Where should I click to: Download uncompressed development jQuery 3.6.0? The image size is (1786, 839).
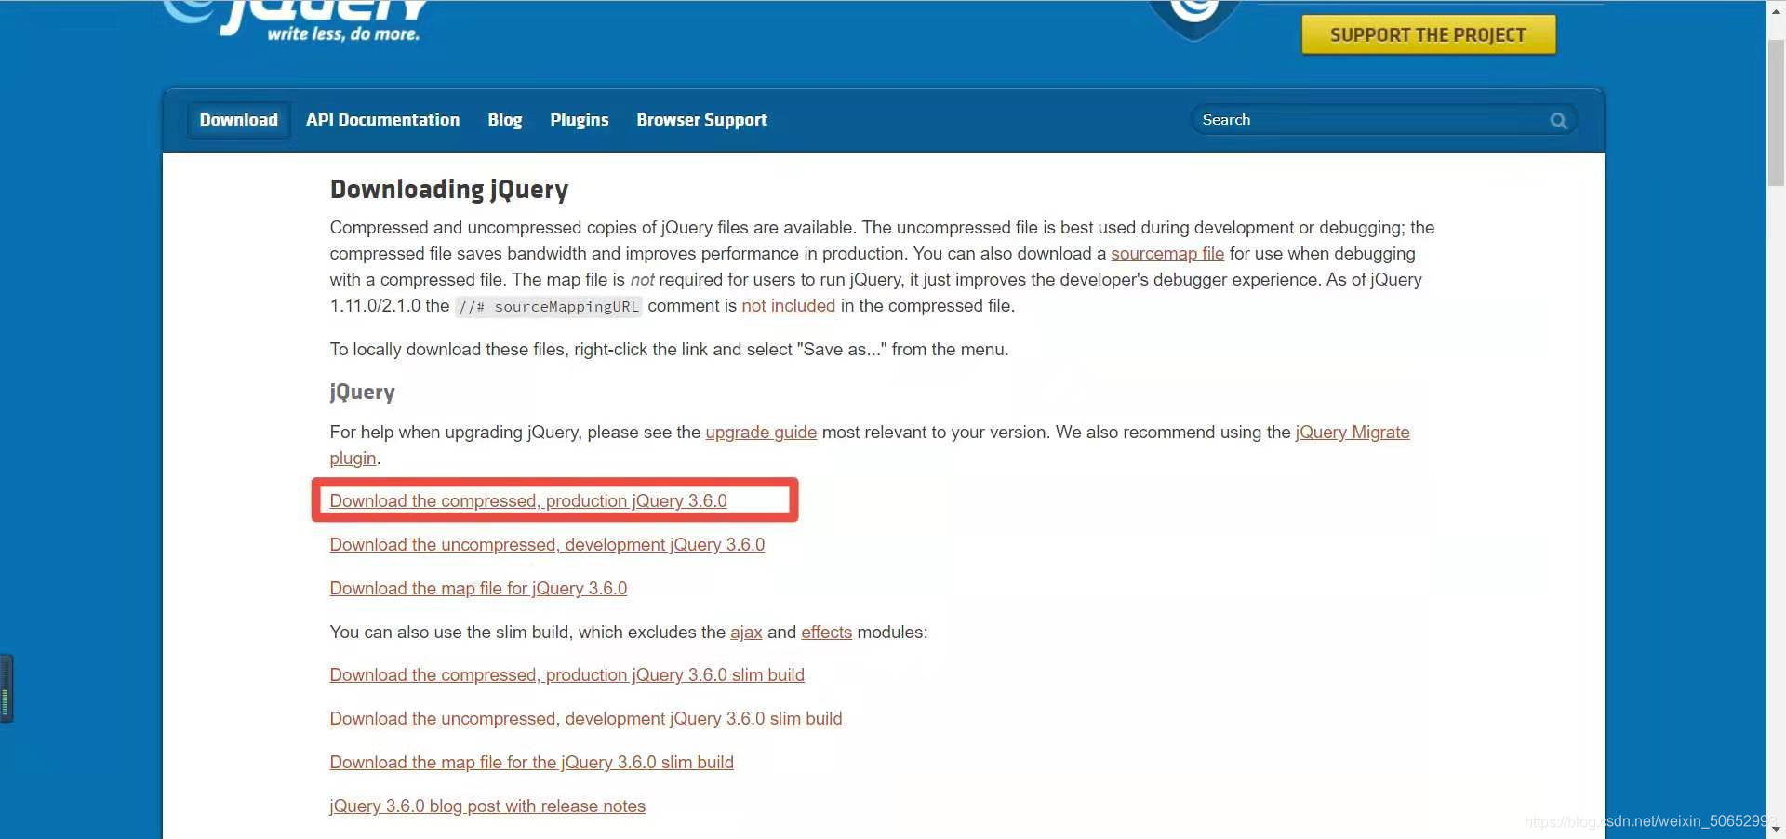[547, 545]
